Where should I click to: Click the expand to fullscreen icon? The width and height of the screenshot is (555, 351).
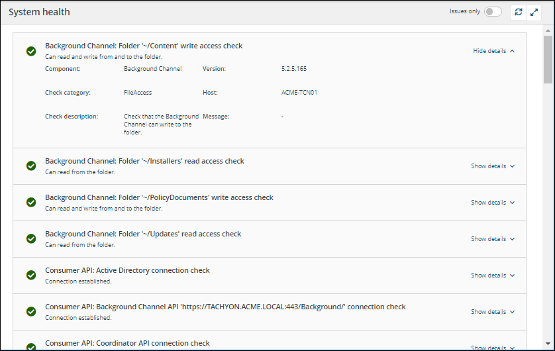coord(534,12)
